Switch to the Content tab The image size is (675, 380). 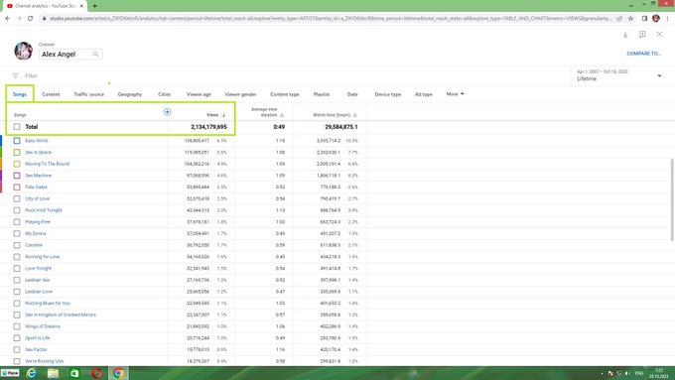click(51, 94)
